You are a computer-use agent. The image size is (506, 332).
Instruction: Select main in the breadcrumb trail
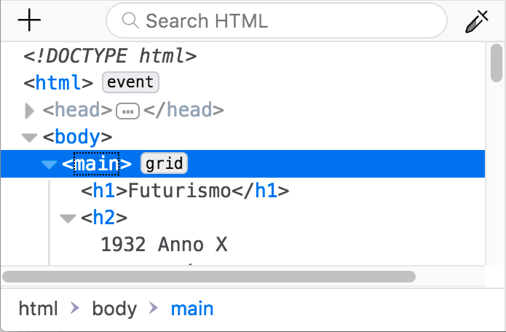click(192, 309)
